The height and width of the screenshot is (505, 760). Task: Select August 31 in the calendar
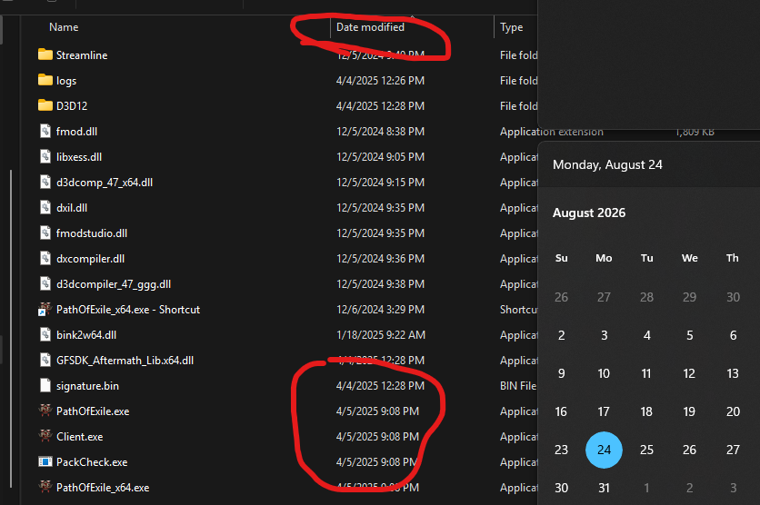click(604, 488)
